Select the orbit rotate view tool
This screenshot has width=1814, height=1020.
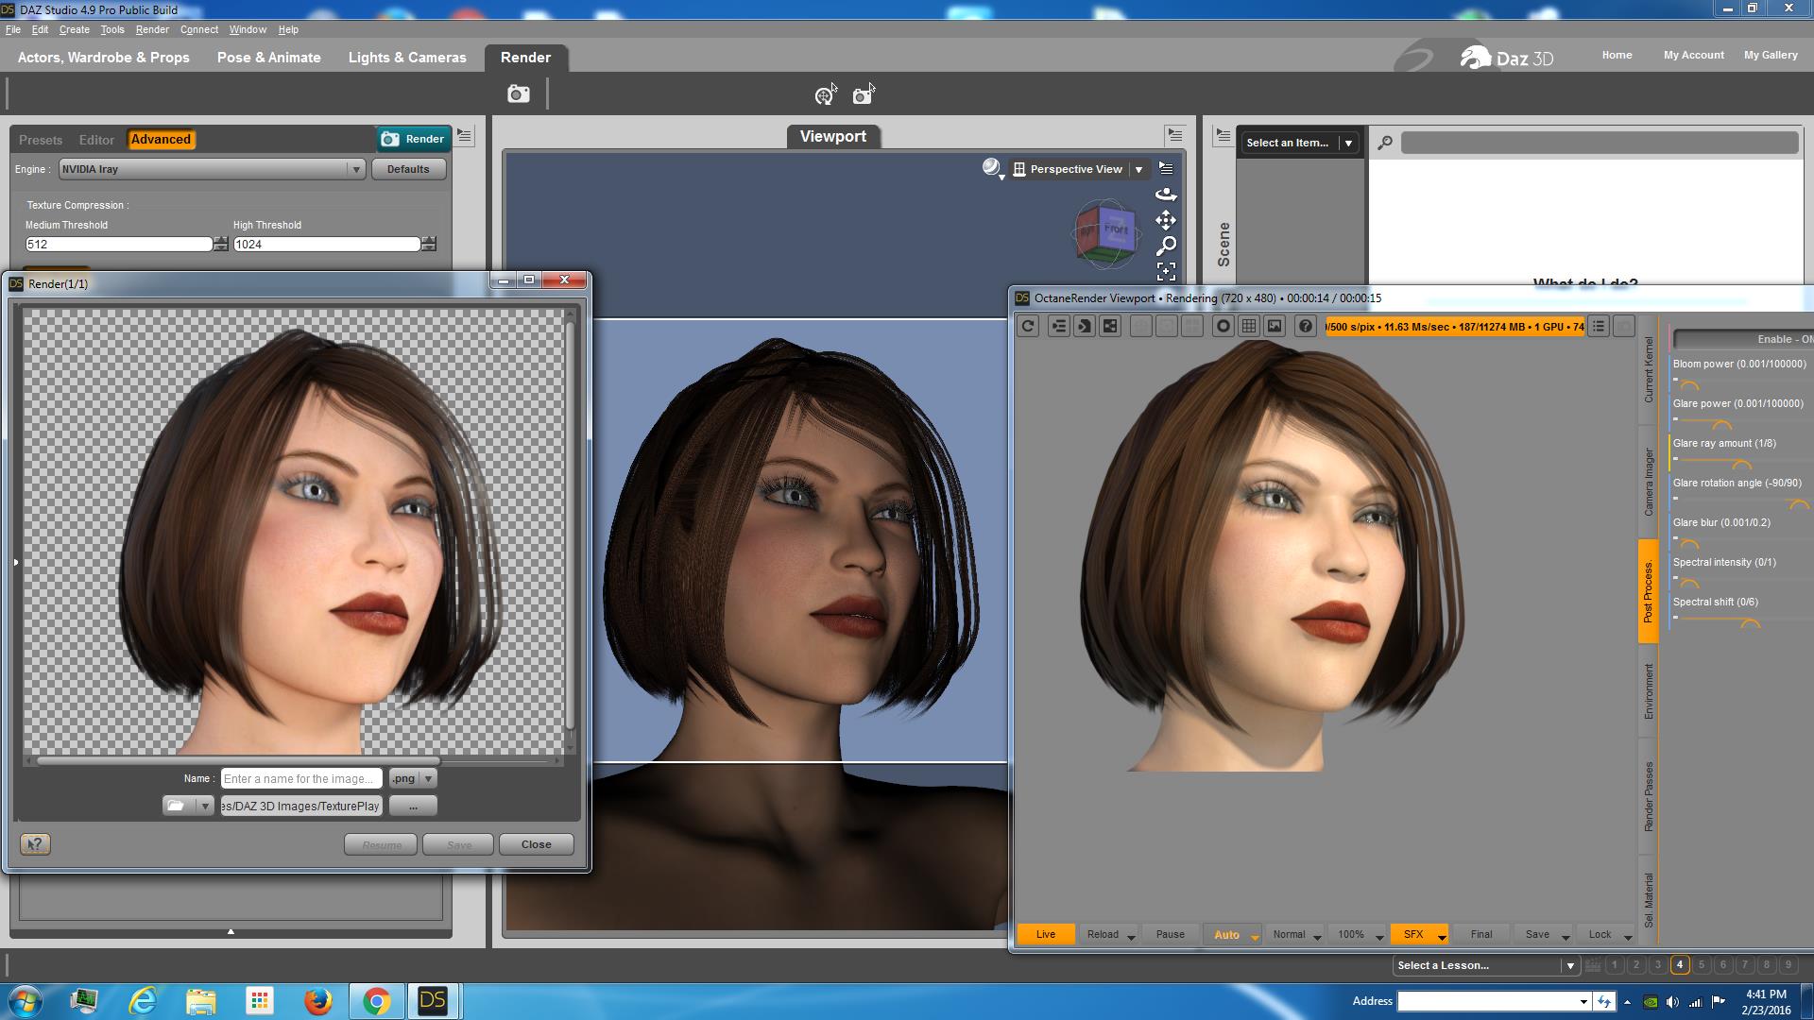point(1166,195)
